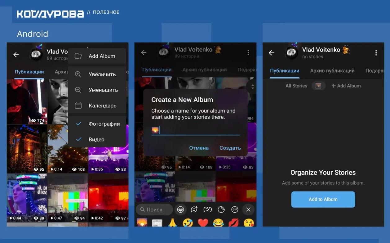Viewport: 390px width, 243px height.
Task: Close the emoji search panel with X
Action: (248, 209)
